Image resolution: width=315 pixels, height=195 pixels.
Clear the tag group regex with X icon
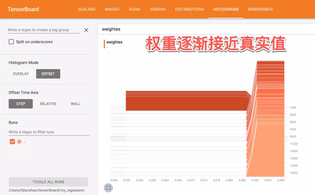point(86,30)
